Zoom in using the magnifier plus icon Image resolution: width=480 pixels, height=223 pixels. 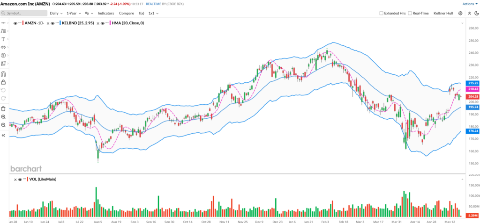click(x=3, y=117)
